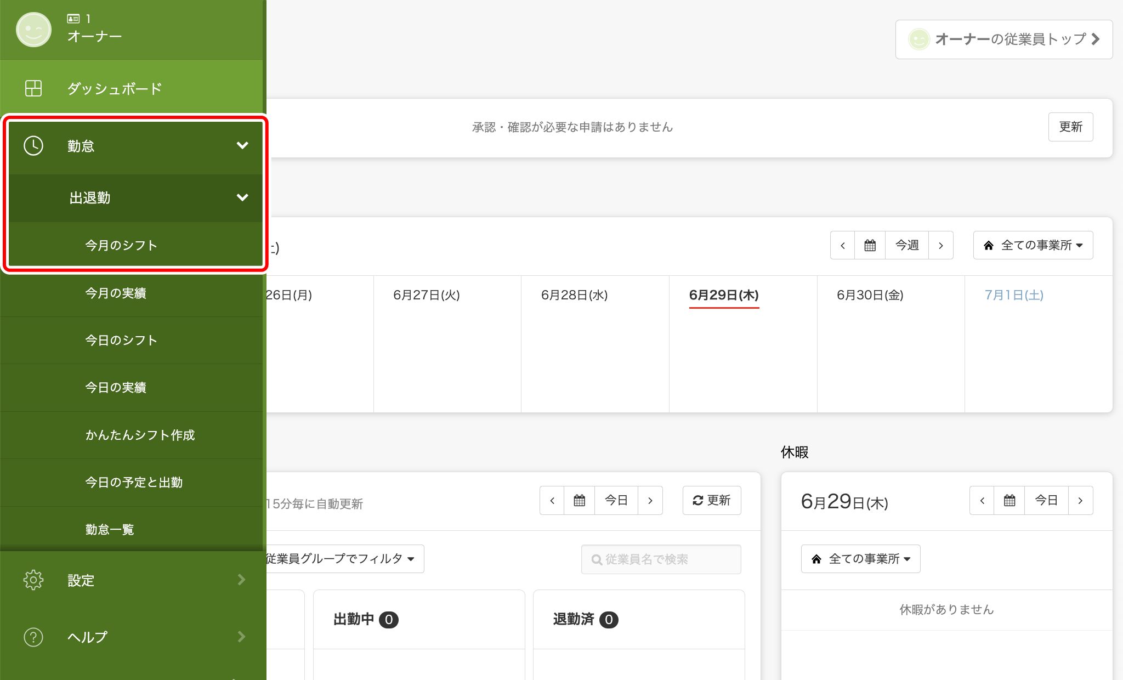Click the 6月29日(木) day header
Screen dimensions: 1123x680
coord(724,295)
